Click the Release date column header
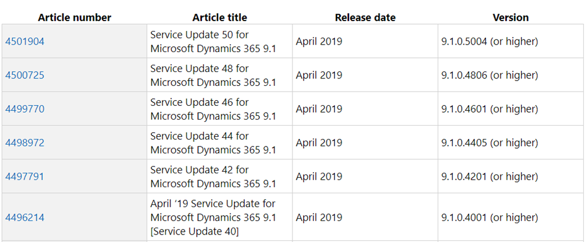Image resolution: width=586 pixels, height=242 pixels. click(x=365, y=18)
